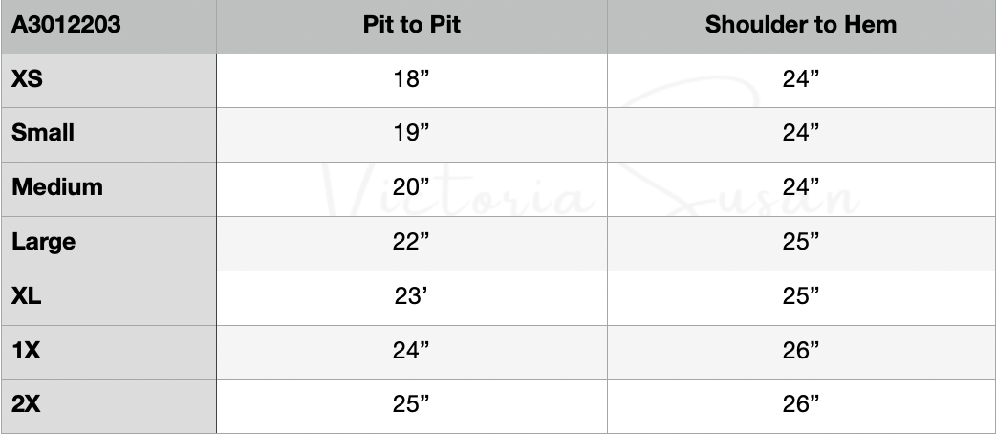Screen dimensions: 996x434
Task: Select the 2X Shoulder to Hem value
Action: click(x=801, y=405)
